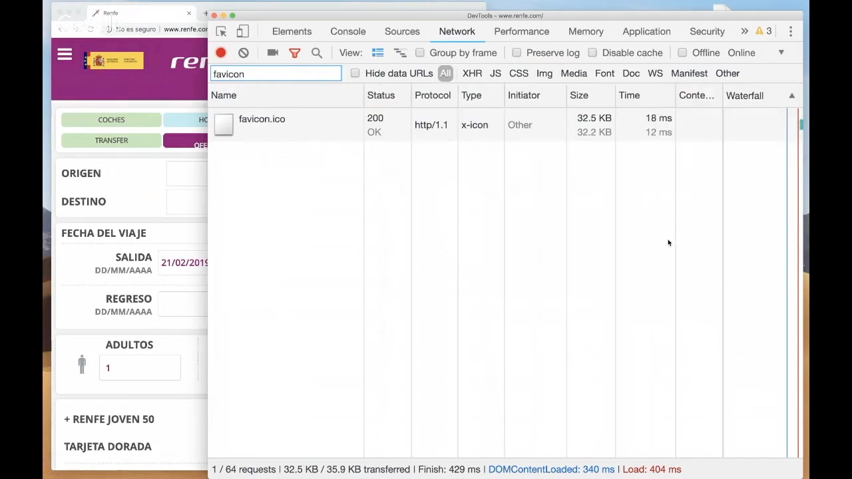The width and height of the screenshot is (852, 479).
Task: Click the TRANSFER button on Renfe page
Action: pyautogui.click(x=111, y=140)
